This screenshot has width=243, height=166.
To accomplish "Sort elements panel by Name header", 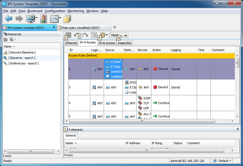I will tap(94, 143).
